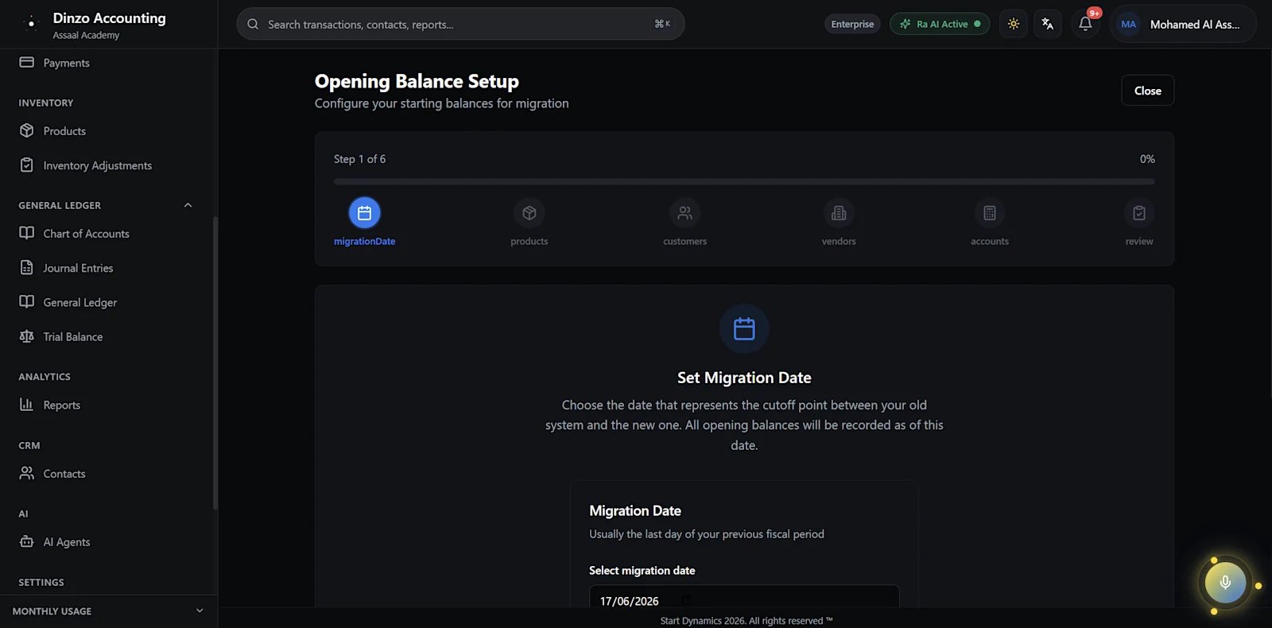Jump to the products step icon
1272x628 pixels.
pyautogui.click(x=529, y=213)
